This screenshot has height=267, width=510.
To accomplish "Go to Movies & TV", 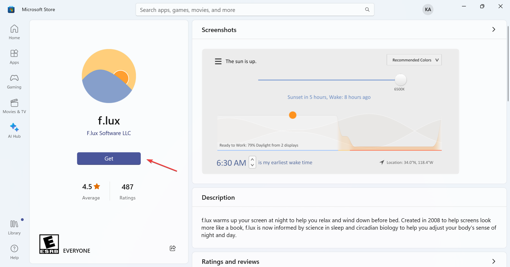I will 14,106.
